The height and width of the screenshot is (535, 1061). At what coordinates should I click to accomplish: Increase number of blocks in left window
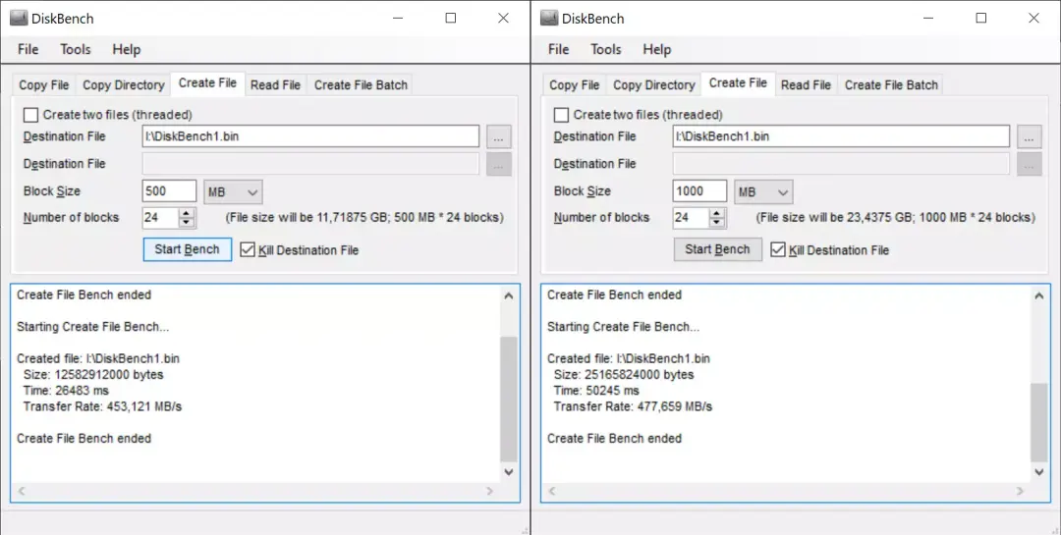tap(187, 213)
